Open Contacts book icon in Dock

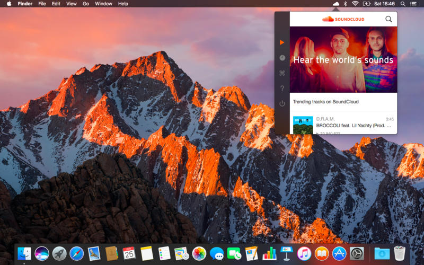pyautogui.click(x=111, y=254)
